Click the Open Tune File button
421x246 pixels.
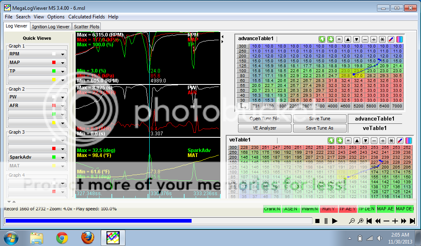pos(264,118)
